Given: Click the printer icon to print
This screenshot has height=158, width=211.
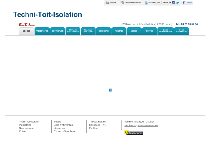Looking at the screenshot, I should 107,3.
